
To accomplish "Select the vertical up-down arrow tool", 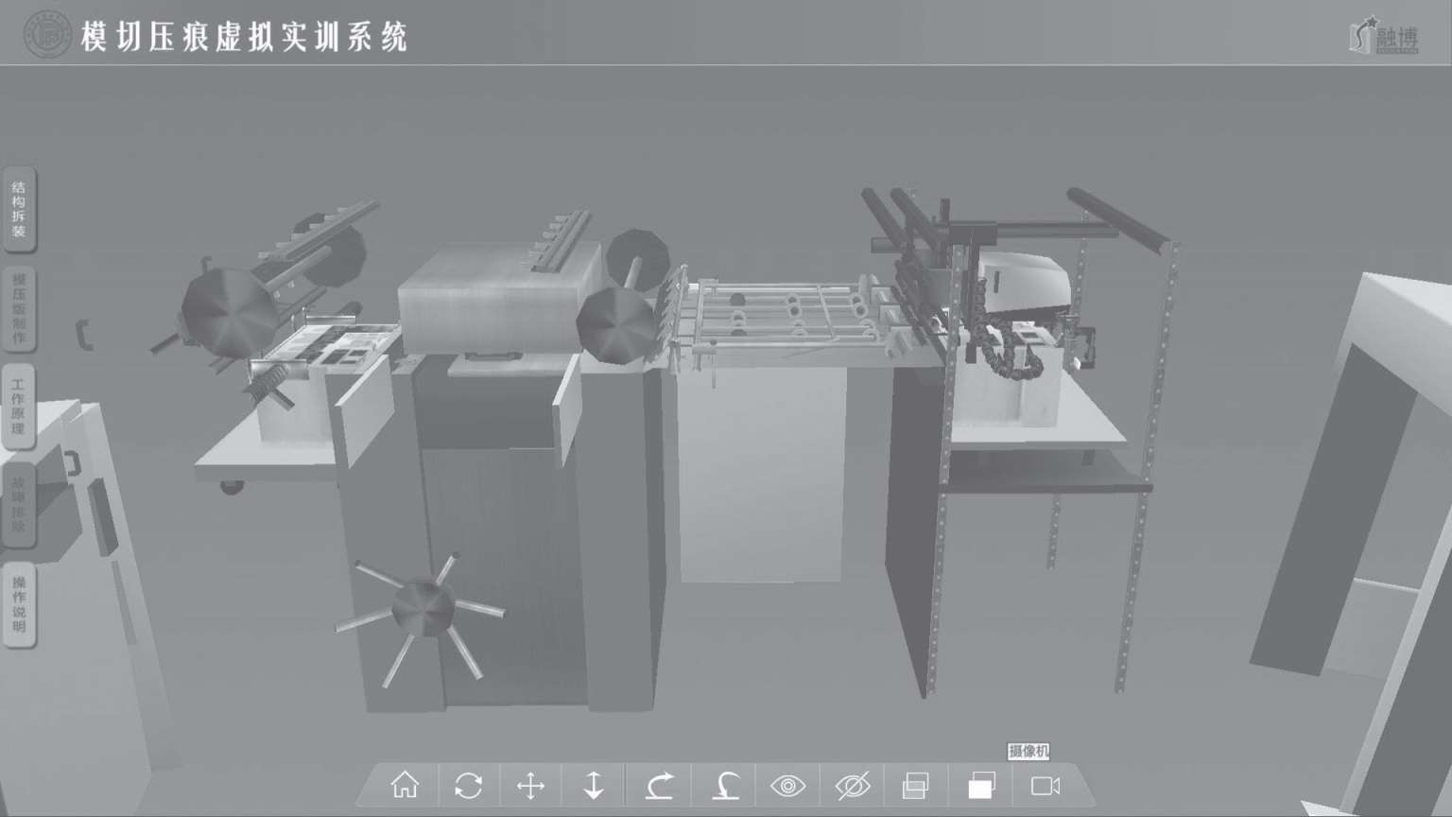I will coord(594,786).
